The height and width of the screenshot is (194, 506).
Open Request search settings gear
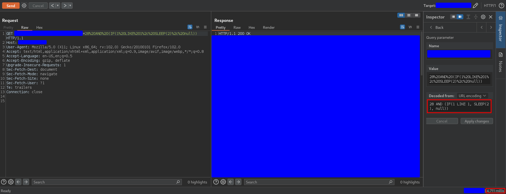11,182
